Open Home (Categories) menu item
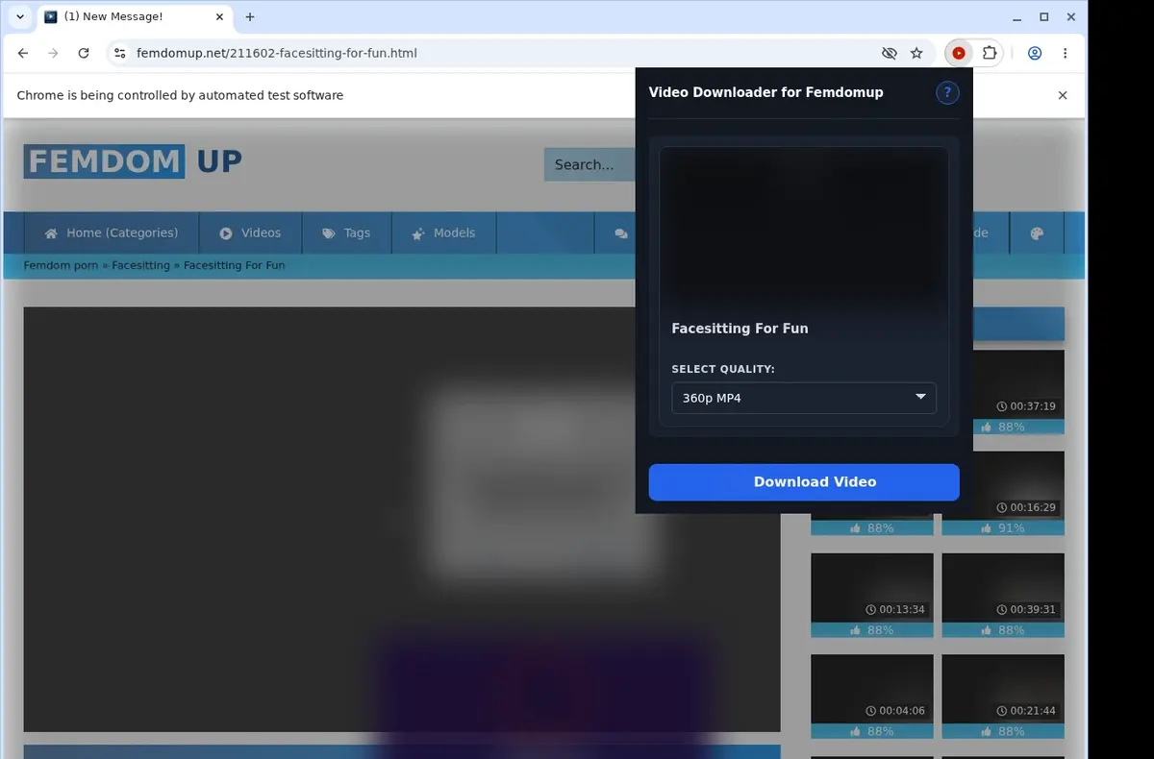The image size is (1154, 759). point(111,233)
